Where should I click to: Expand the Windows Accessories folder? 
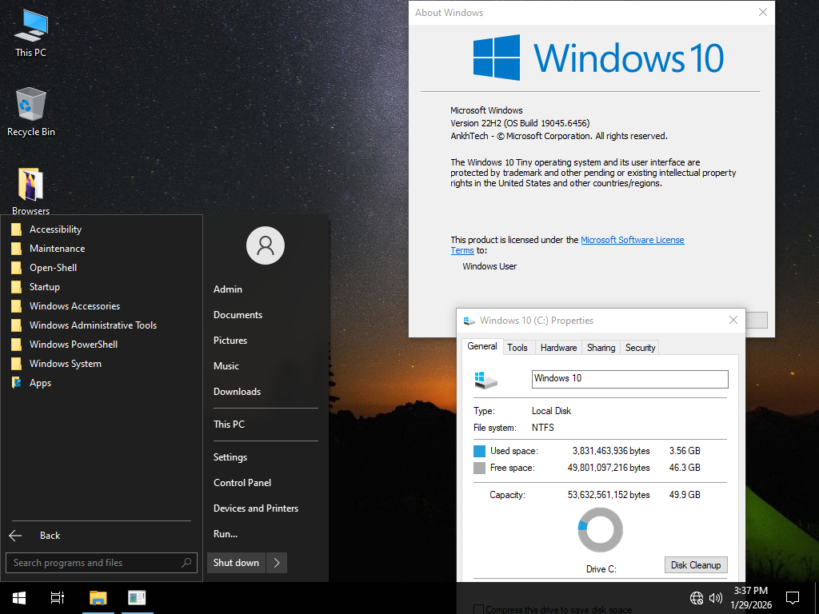tap(74, 305)
